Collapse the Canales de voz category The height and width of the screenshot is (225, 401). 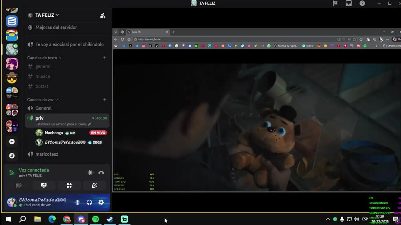tap(42, 100)
